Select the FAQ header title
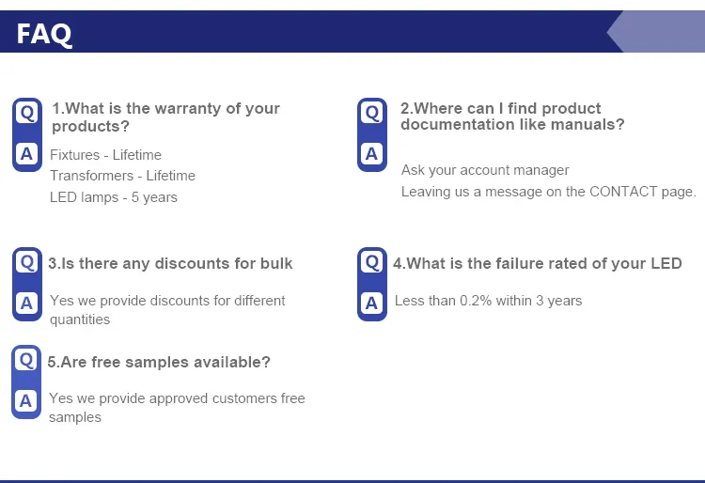 click(x=44, y=35)
